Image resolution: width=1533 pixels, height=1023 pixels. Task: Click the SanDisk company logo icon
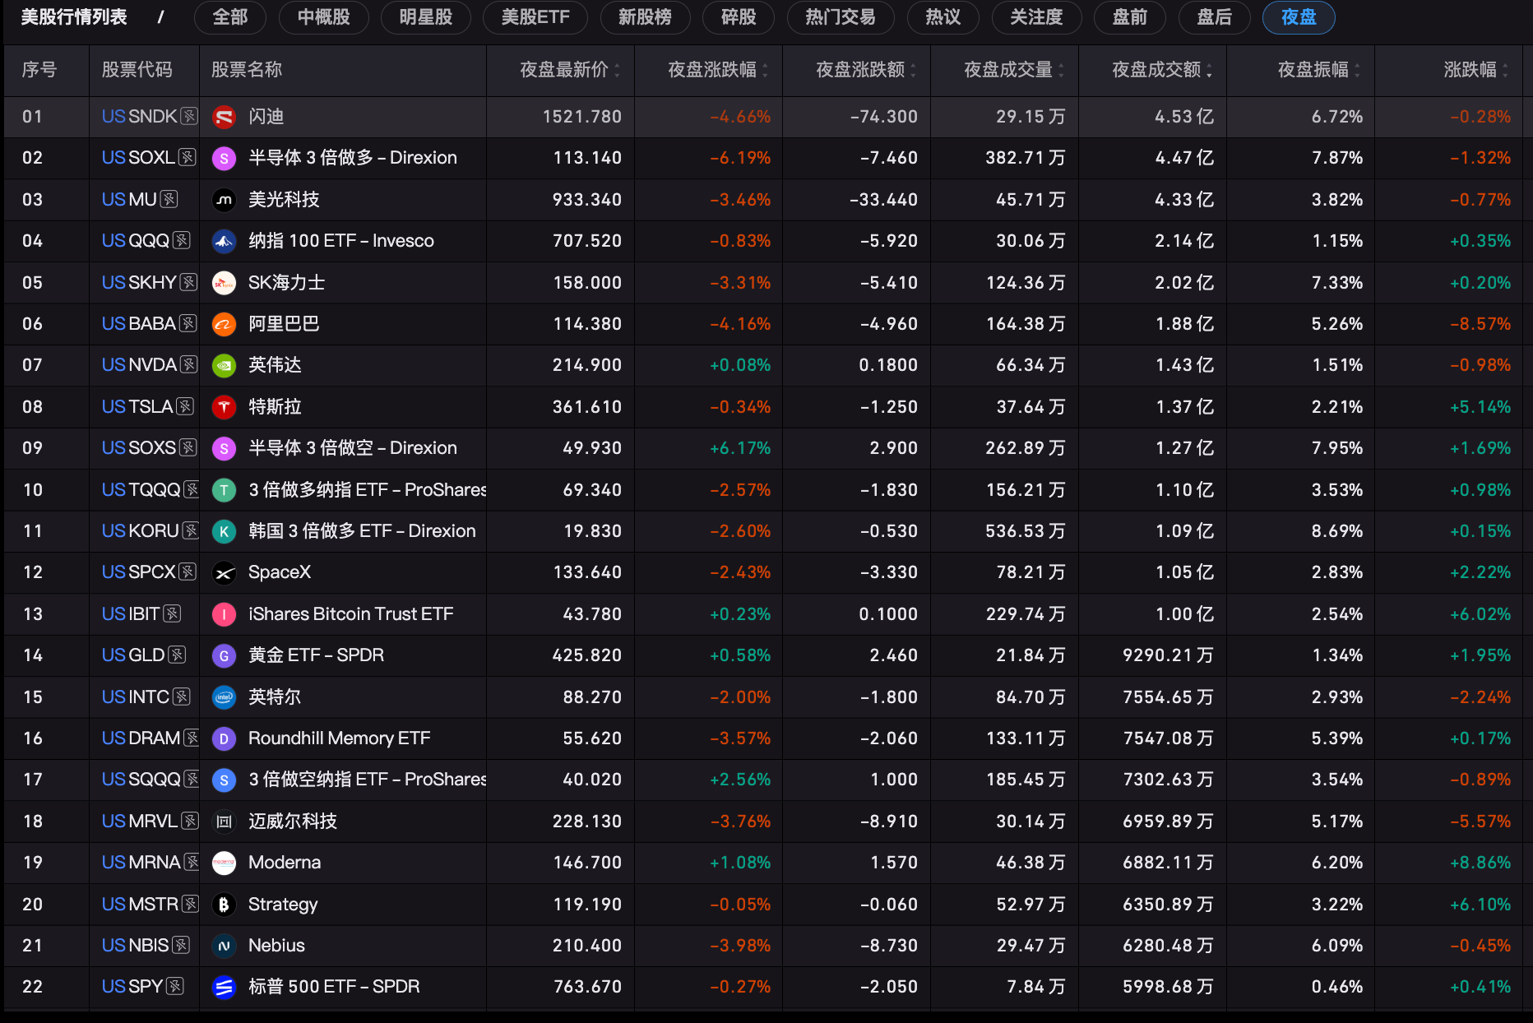(x=224, y=117)
